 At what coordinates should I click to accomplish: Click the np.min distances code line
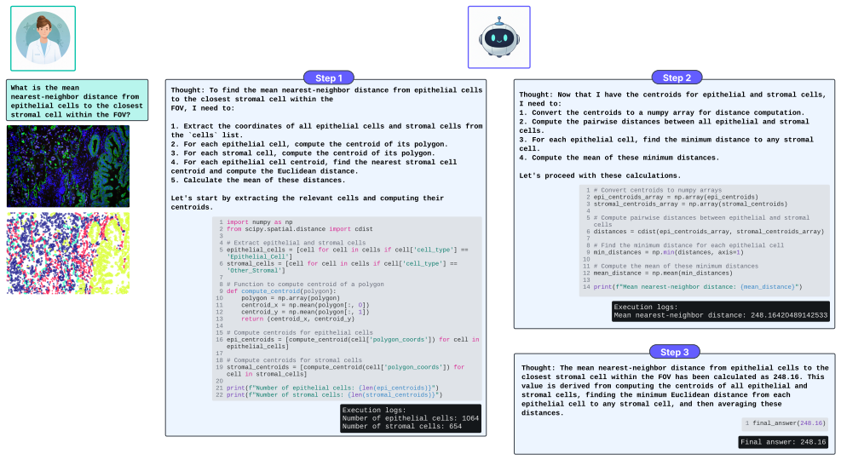click(x=668, y=252)
